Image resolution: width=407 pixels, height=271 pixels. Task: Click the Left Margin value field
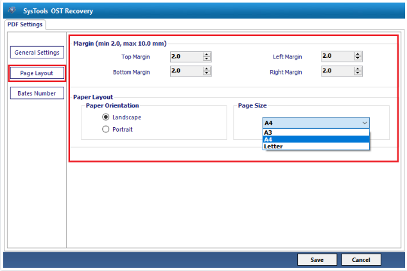pyautogui.click(x=338, y=56)
